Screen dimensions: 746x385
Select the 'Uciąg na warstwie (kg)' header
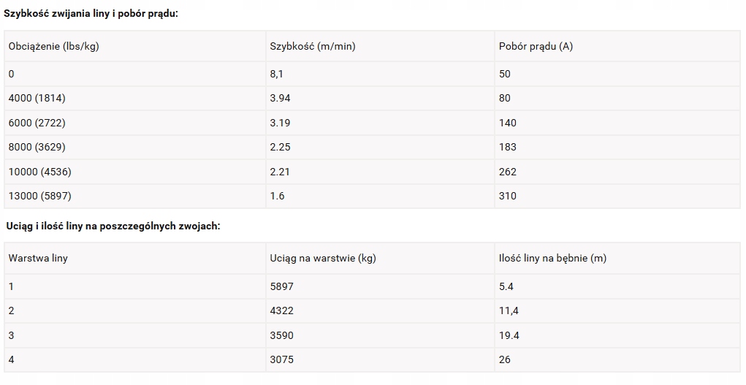coord(323,258)
